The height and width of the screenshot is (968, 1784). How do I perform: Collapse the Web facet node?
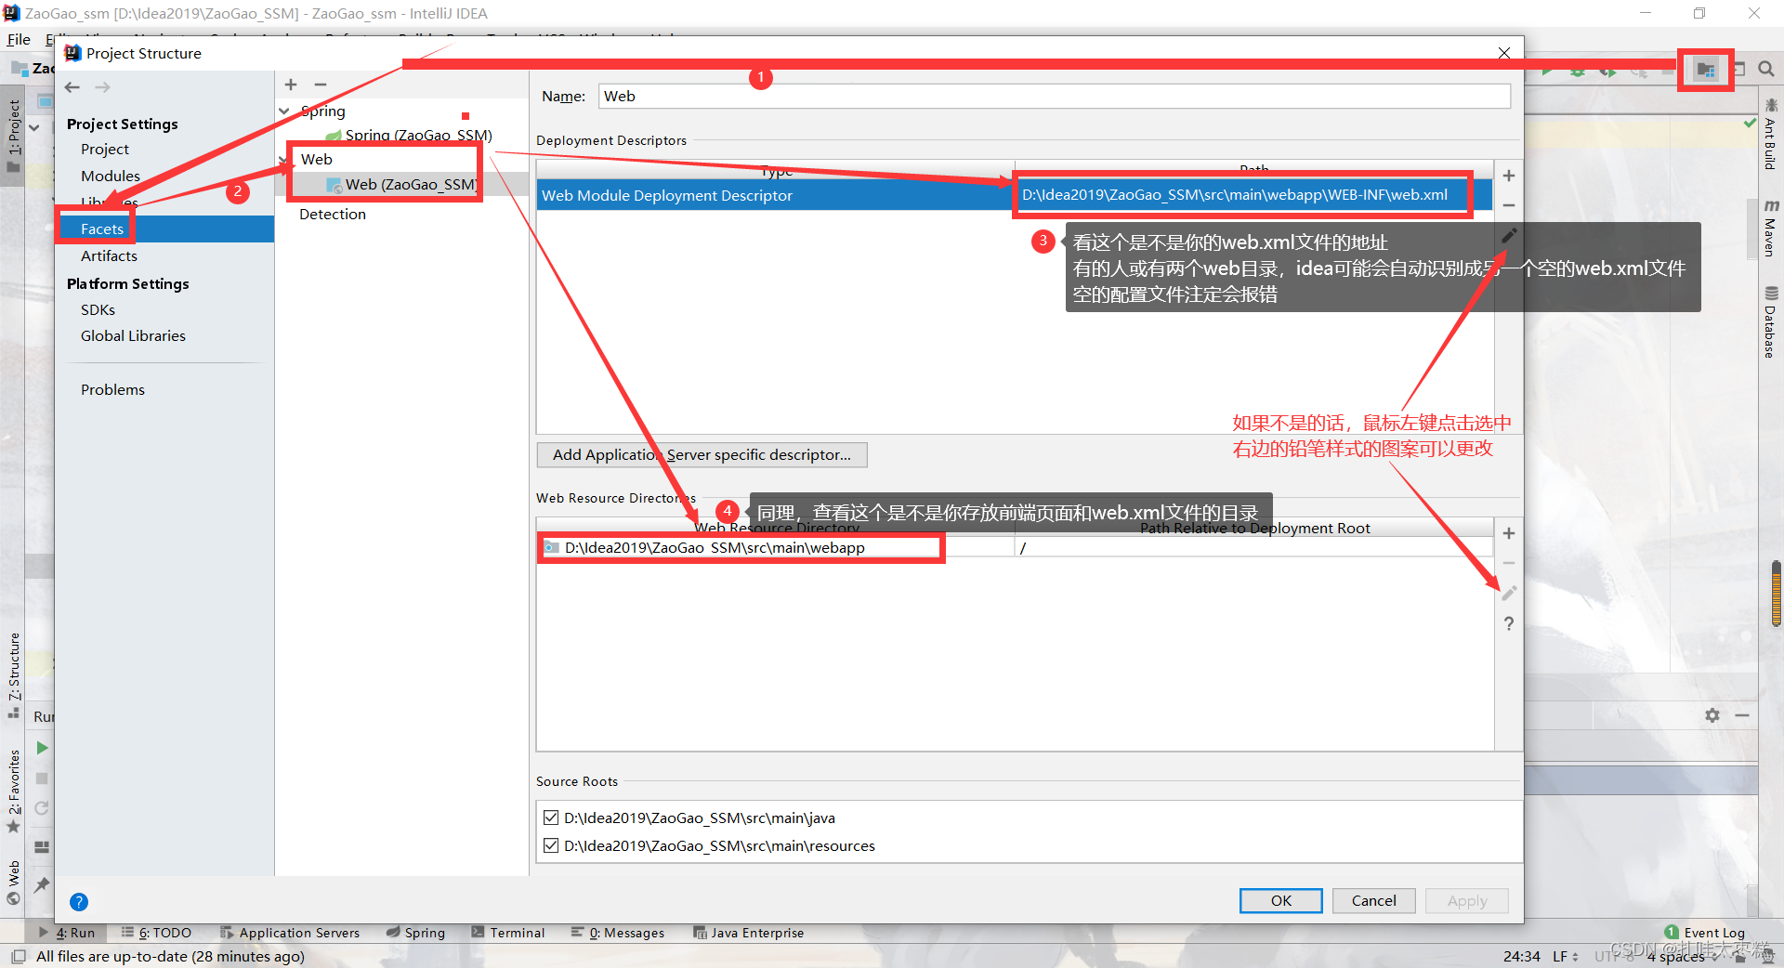click(284, 160)
